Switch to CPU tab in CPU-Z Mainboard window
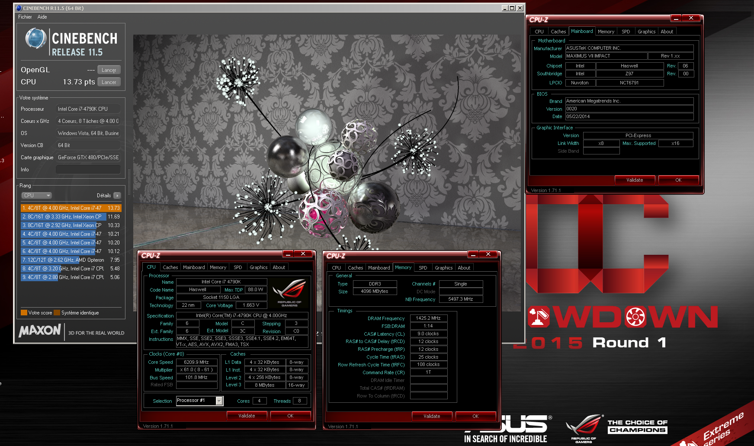This screenshot has width=754, height=446. [x=539, y=32]
